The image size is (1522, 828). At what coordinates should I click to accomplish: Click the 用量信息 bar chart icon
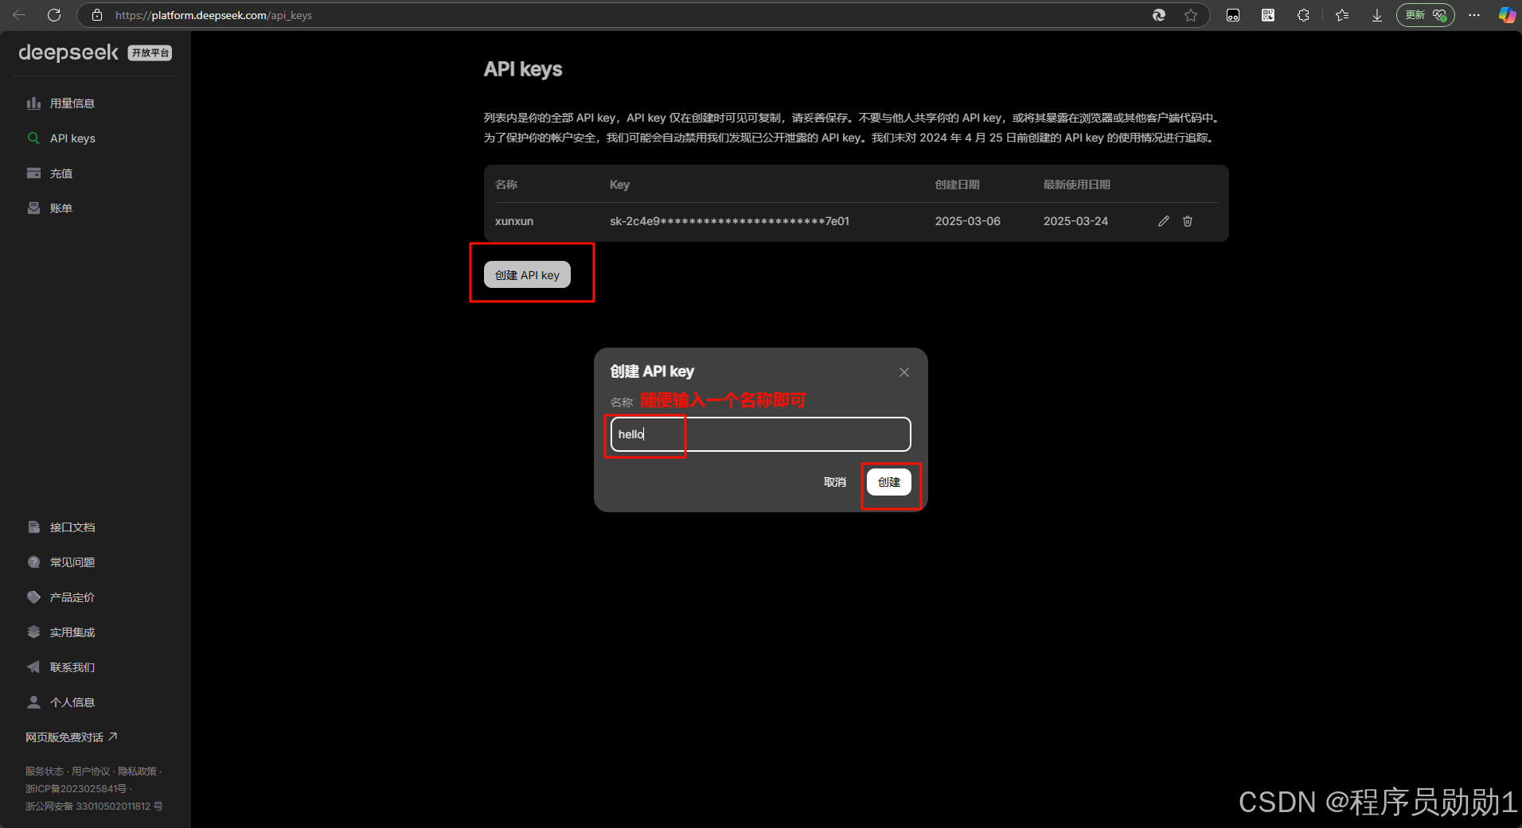coord(33,103)
